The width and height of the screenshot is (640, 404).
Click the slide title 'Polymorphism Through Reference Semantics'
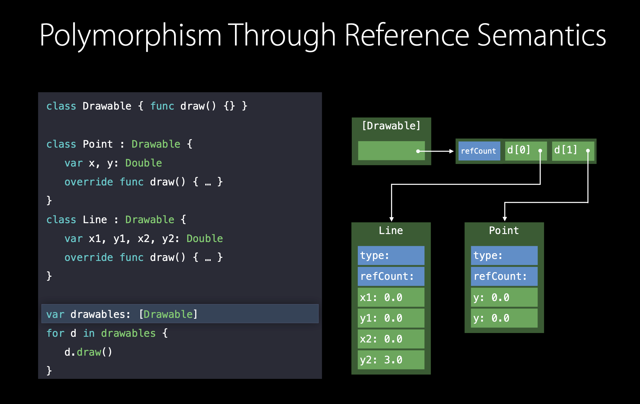[x=323, y=35]
